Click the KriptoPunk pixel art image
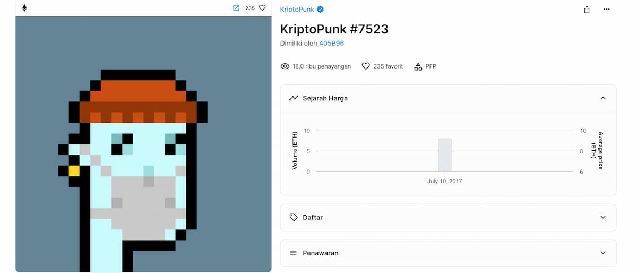The image size is (637, 273). tap(143, 144)
